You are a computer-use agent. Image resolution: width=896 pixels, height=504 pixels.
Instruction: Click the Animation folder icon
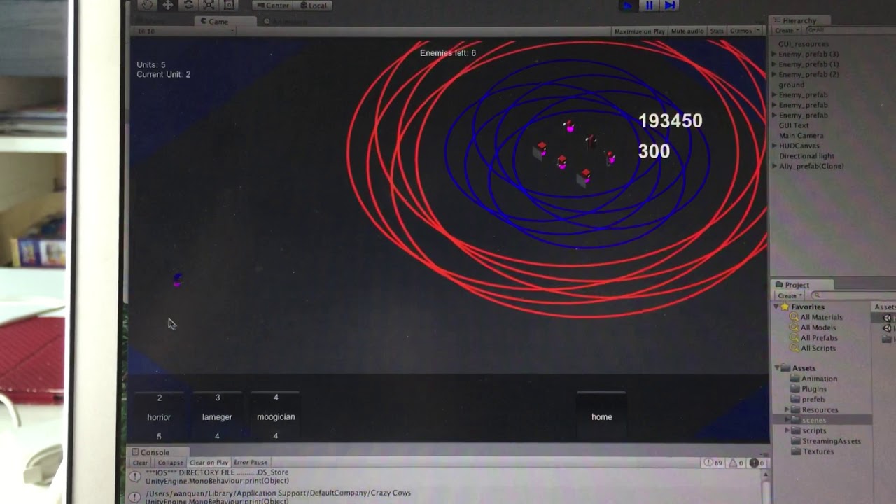(x=794, y=379)
